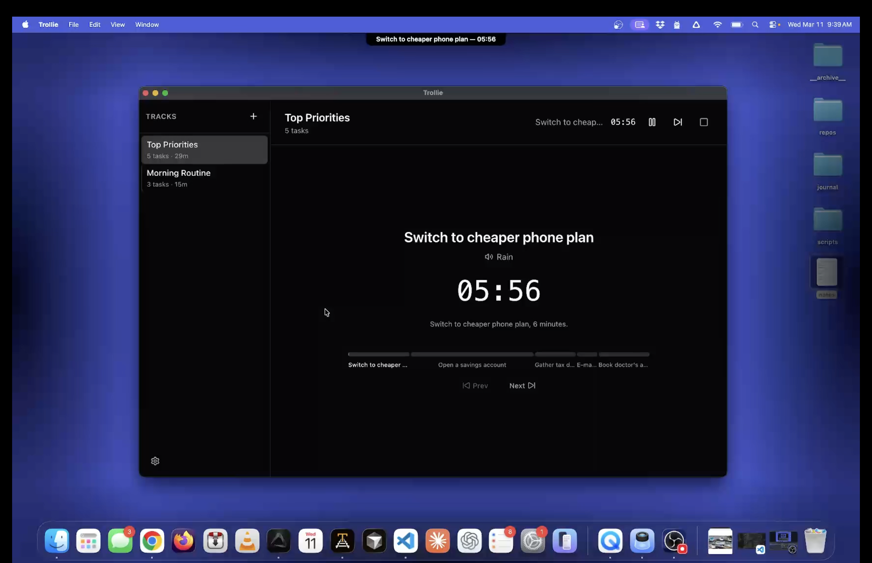Open the File menu

click(74, 24)
